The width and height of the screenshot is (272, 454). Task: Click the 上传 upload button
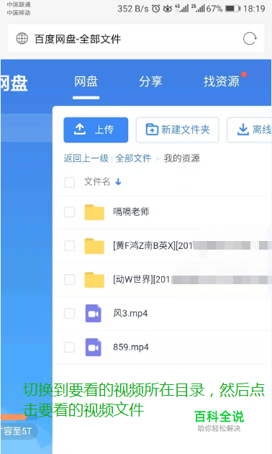point(96,130)
